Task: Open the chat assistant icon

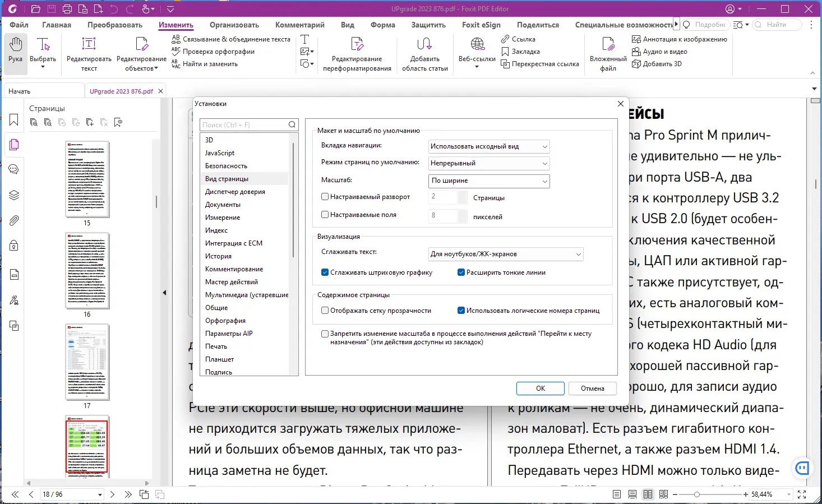Action: pos(802,468)
